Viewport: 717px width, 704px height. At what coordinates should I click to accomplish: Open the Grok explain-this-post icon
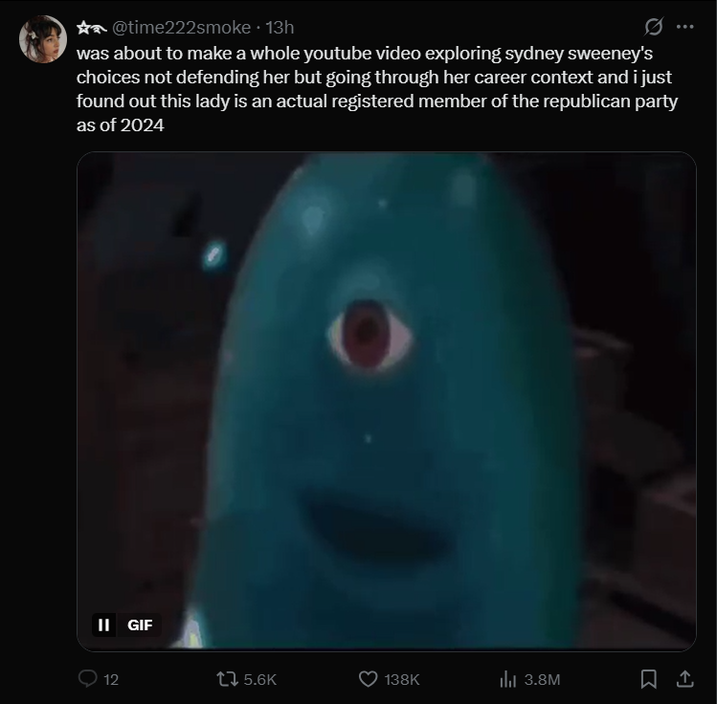point(654,27)
